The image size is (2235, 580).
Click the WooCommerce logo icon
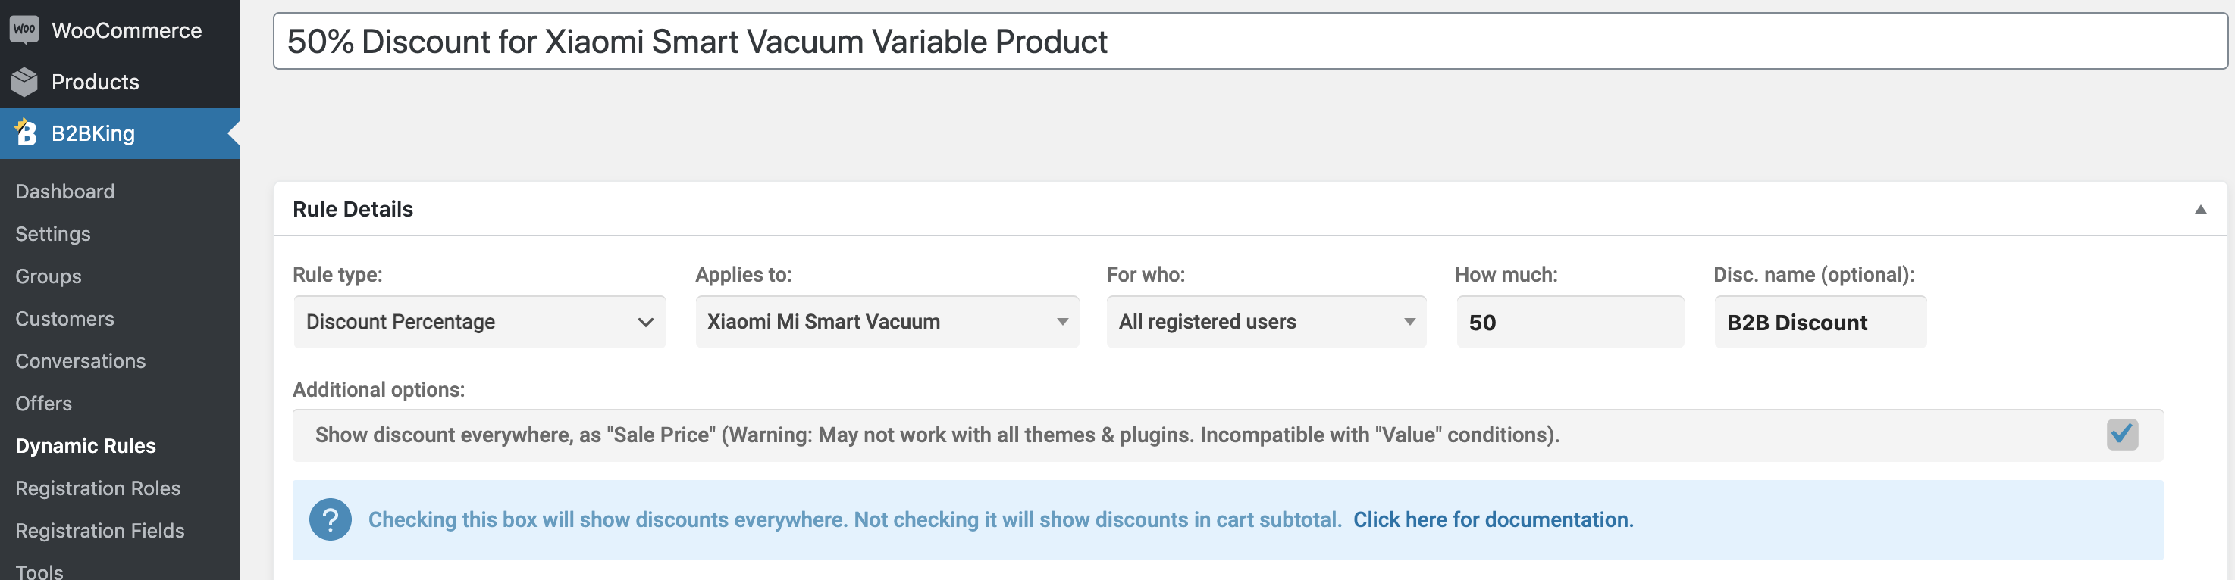24,30
